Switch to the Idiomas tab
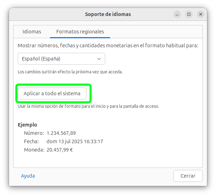The image size is (216, 196). (32, 32)
